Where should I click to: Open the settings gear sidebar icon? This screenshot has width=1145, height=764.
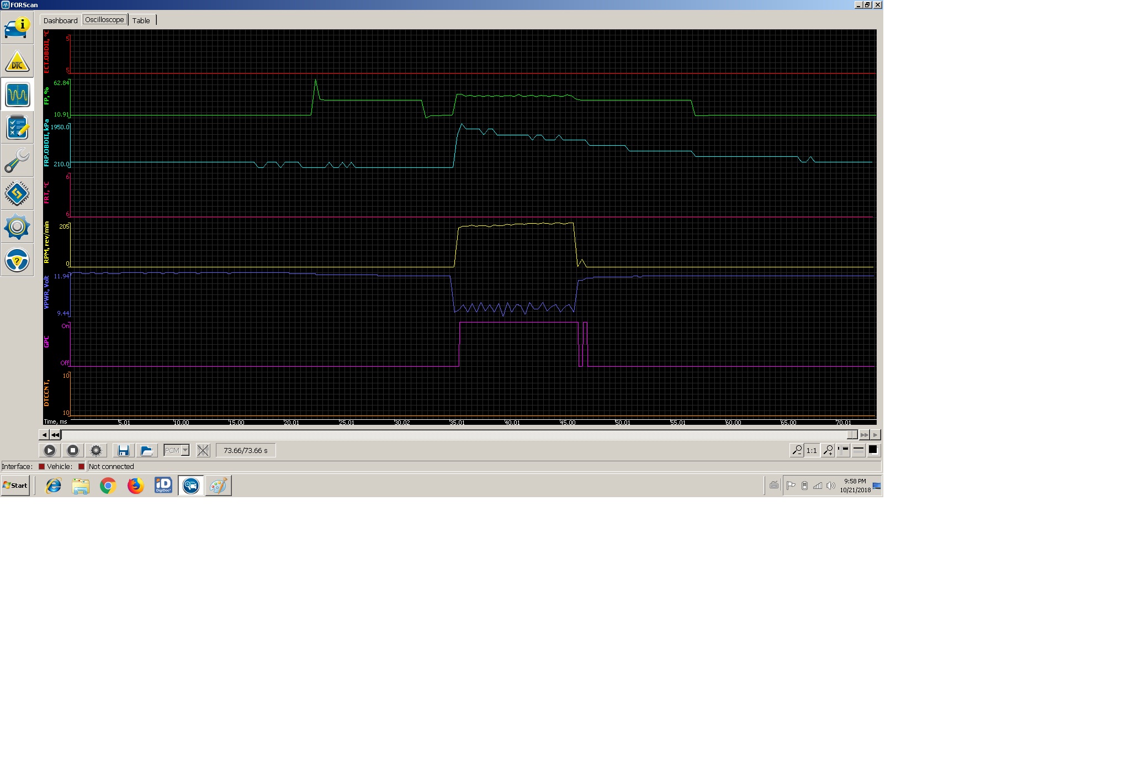17,227
